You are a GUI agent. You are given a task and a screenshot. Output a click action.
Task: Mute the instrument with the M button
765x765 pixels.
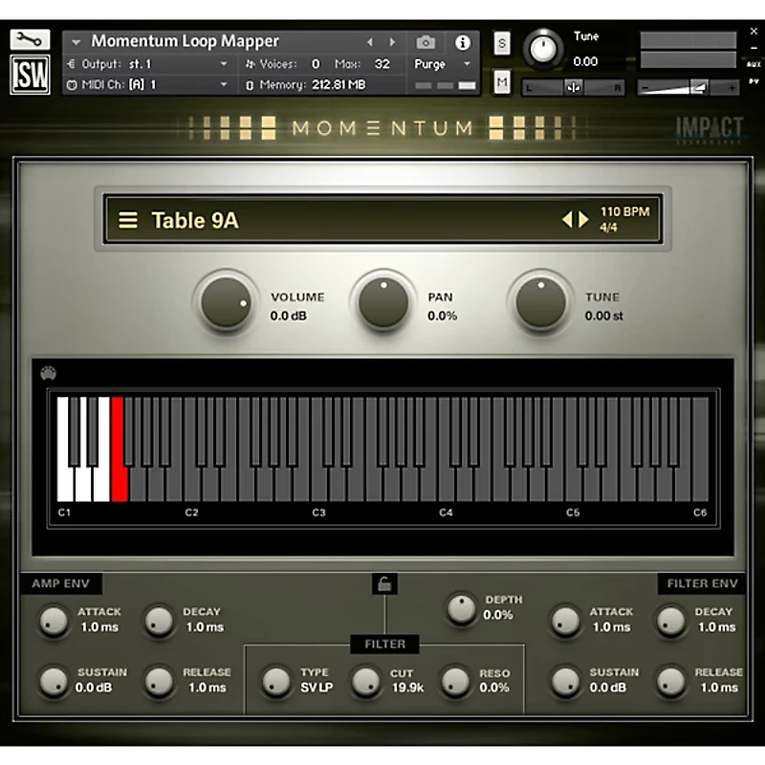tap(500, 82)
